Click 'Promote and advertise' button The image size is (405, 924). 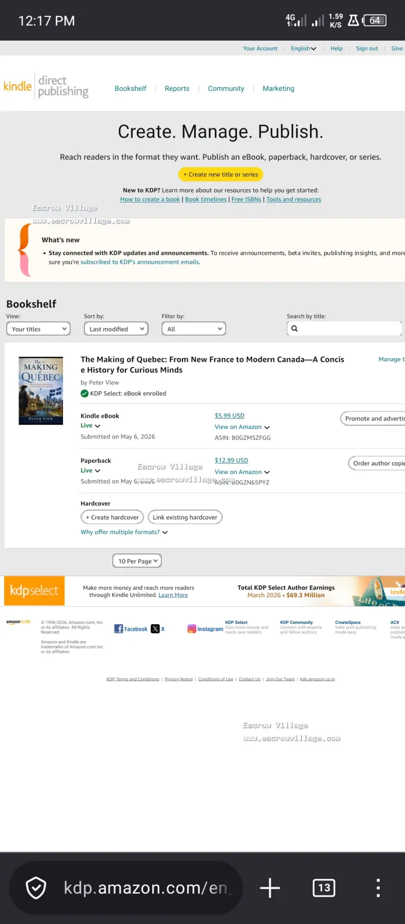[373, 418]
